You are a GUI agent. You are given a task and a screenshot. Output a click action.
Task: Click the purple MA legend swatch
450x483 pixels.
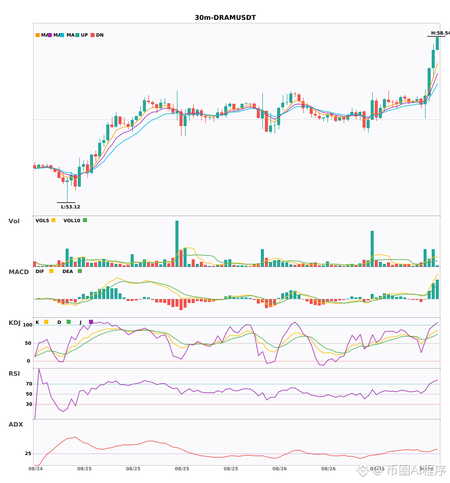point(50,35)
